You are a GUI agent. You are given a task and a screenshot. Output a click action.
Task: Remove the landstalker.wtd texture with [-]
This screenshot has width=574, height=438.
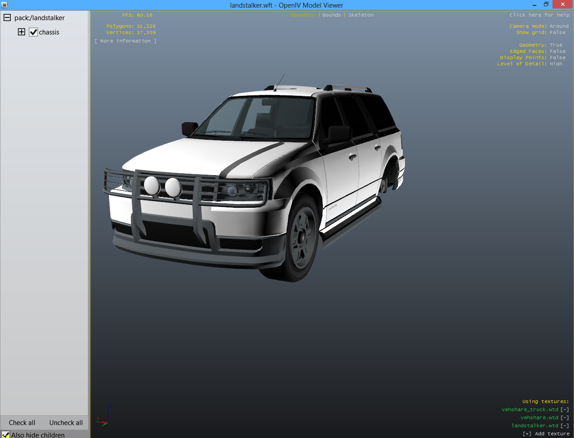[x=565, y=425]
